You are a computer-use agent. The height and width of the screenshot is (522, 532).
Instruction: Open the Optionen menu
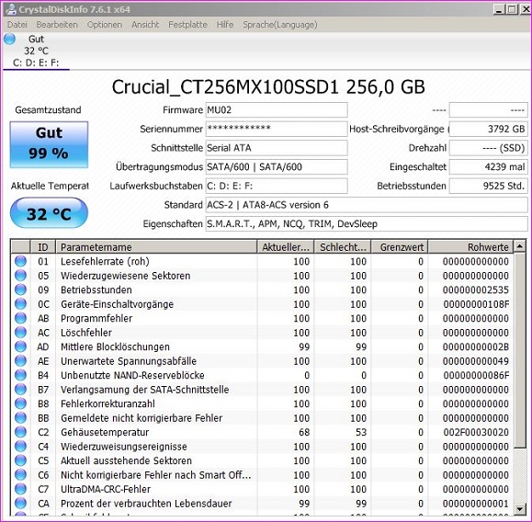coord(105,25)
